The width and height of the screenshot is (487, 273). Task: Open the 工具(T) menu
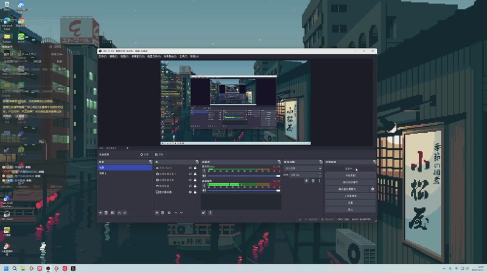[x=183, y=56]
